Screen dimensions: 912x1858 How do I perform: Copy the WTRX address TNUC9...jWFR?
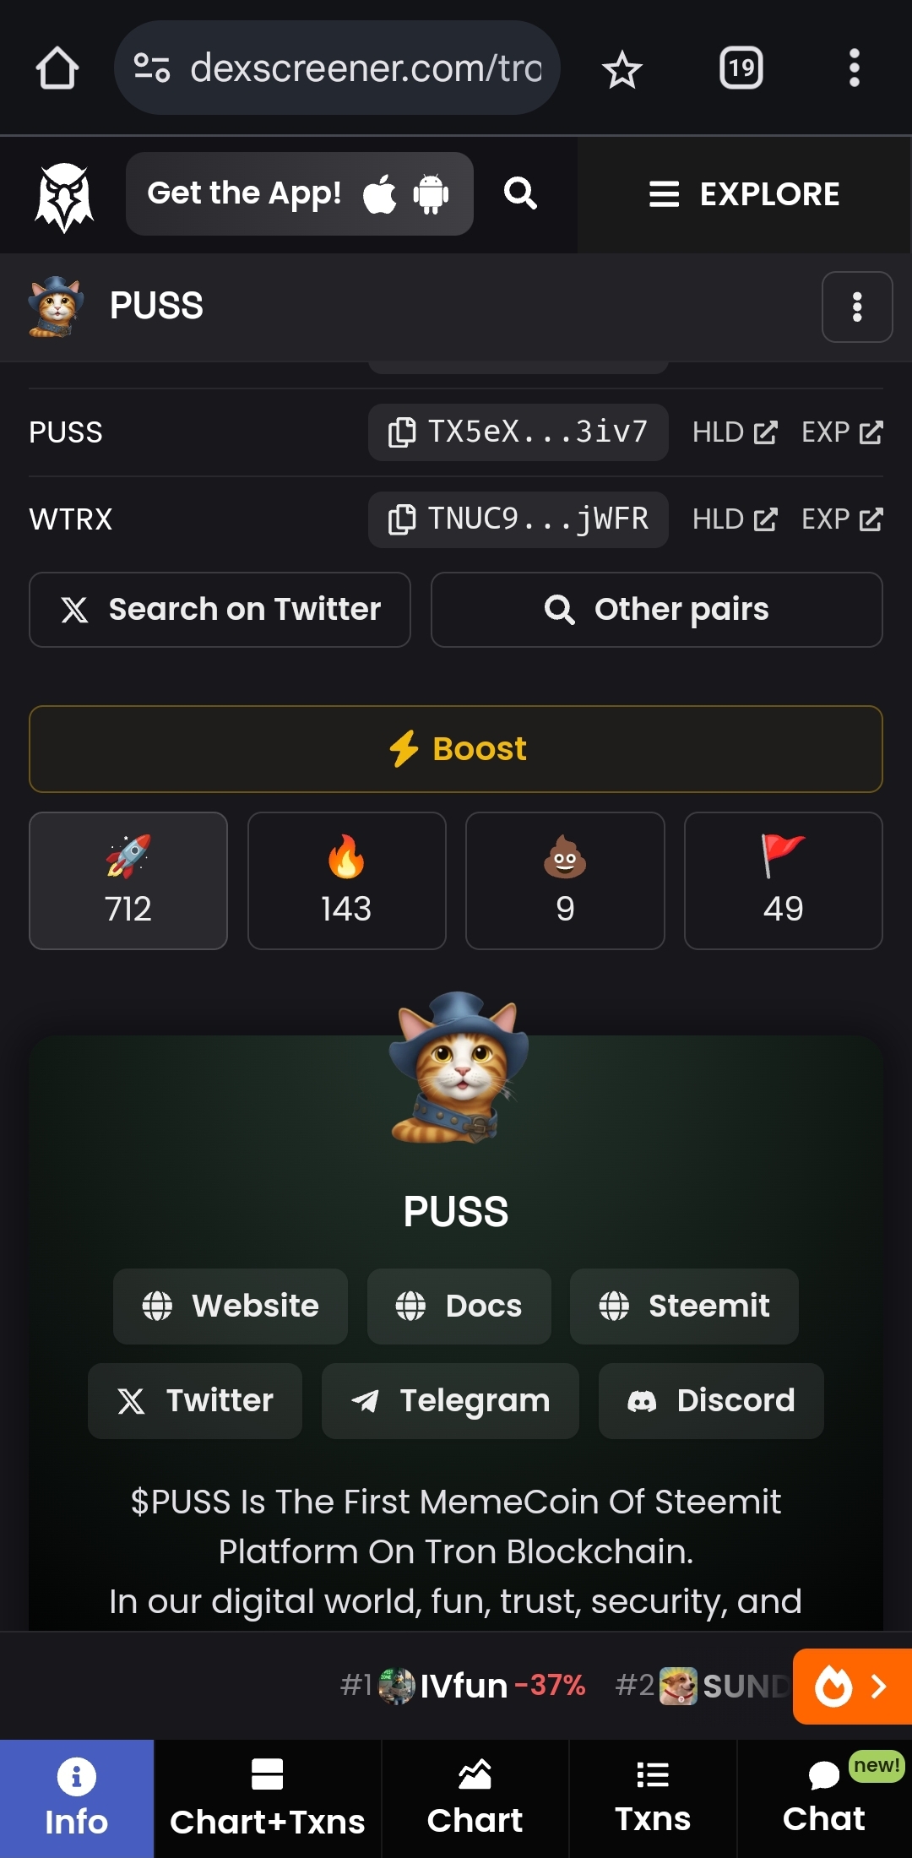coord(518,519)
